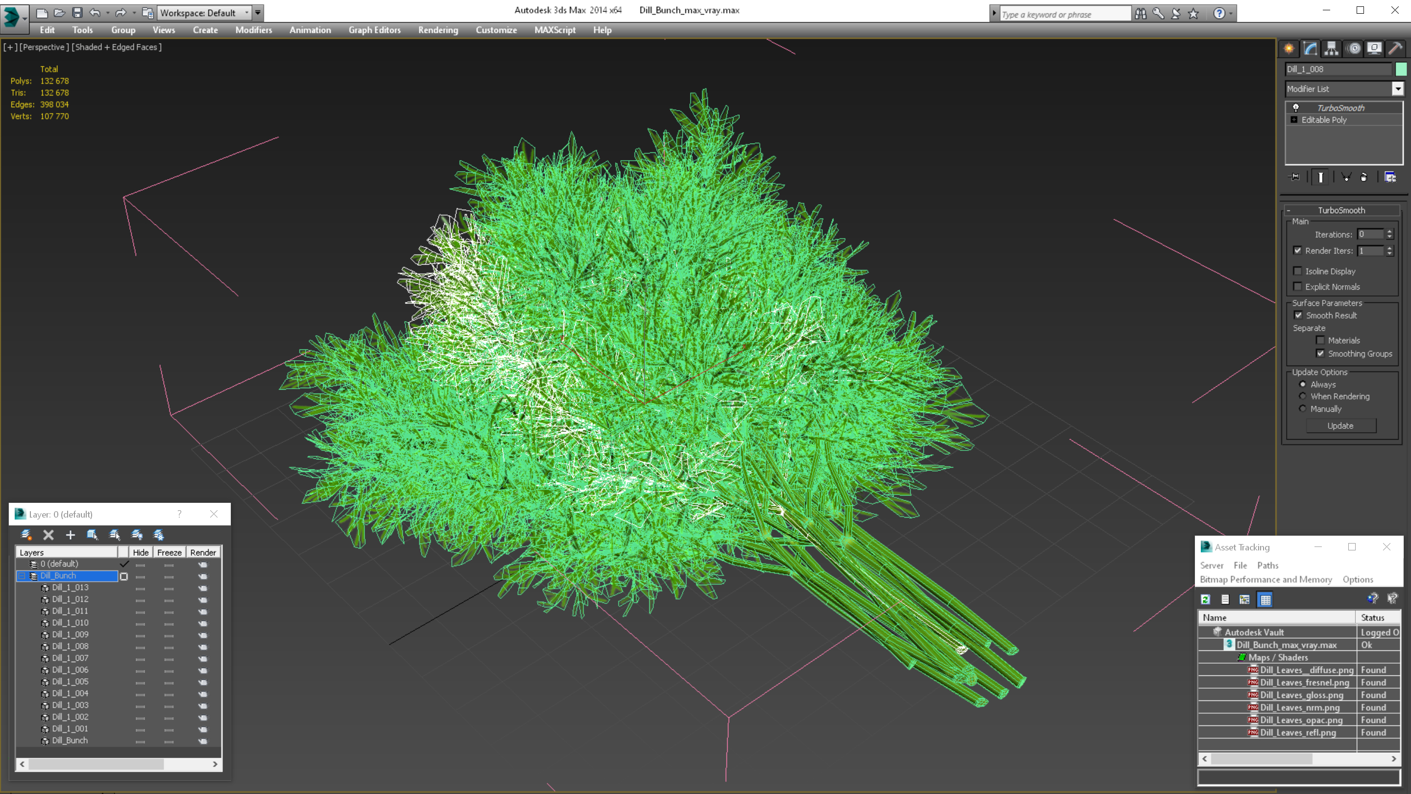Toggle Separate by Smoothing Groups checkbox
The image size is (1411, 794).
point(1321,353)
